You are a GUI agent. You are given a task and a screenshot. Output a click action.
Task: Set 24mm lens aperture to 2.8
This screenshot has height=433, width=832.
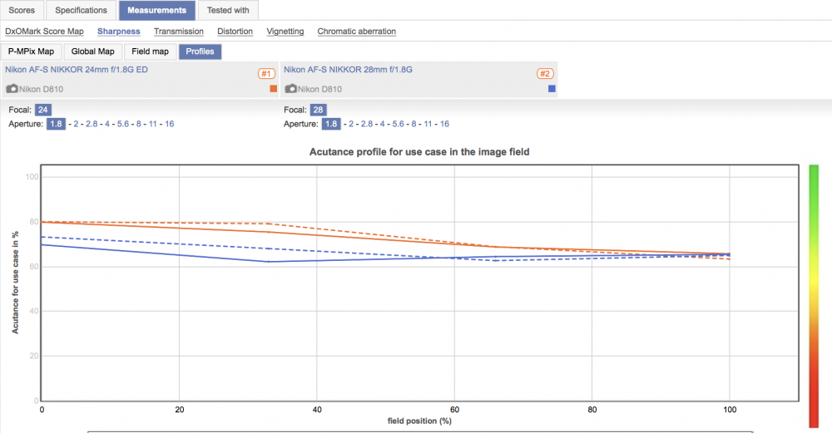(x=92, y=124)
